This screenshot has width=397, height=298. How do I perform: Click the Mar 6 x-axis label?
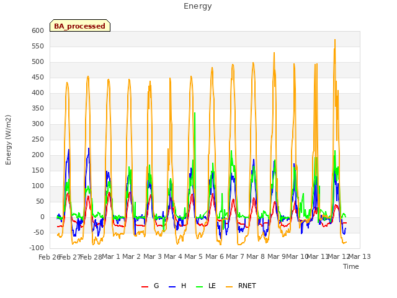click(x=215, y=256)
